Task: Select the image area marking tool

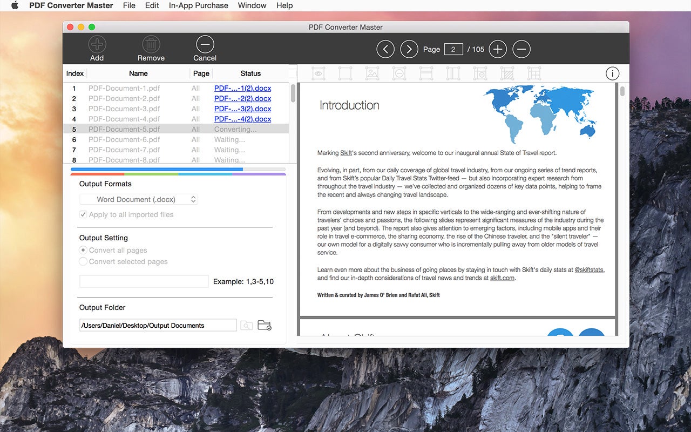Action: (x=372, y=73)
